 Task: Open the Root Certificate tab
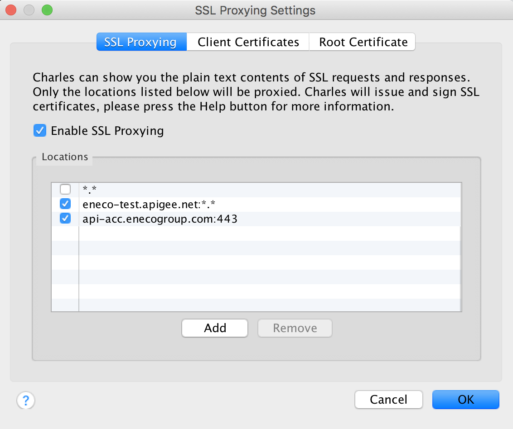pos(363,42)
